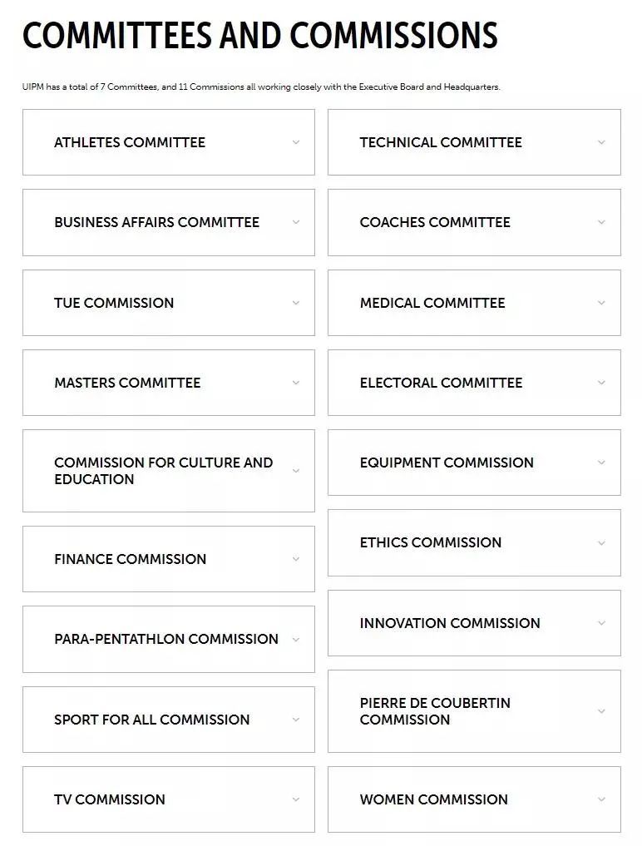Click the Committees and Commissions heading
Viewport: 642px width, 846px height.
click(x=259, y=36)
